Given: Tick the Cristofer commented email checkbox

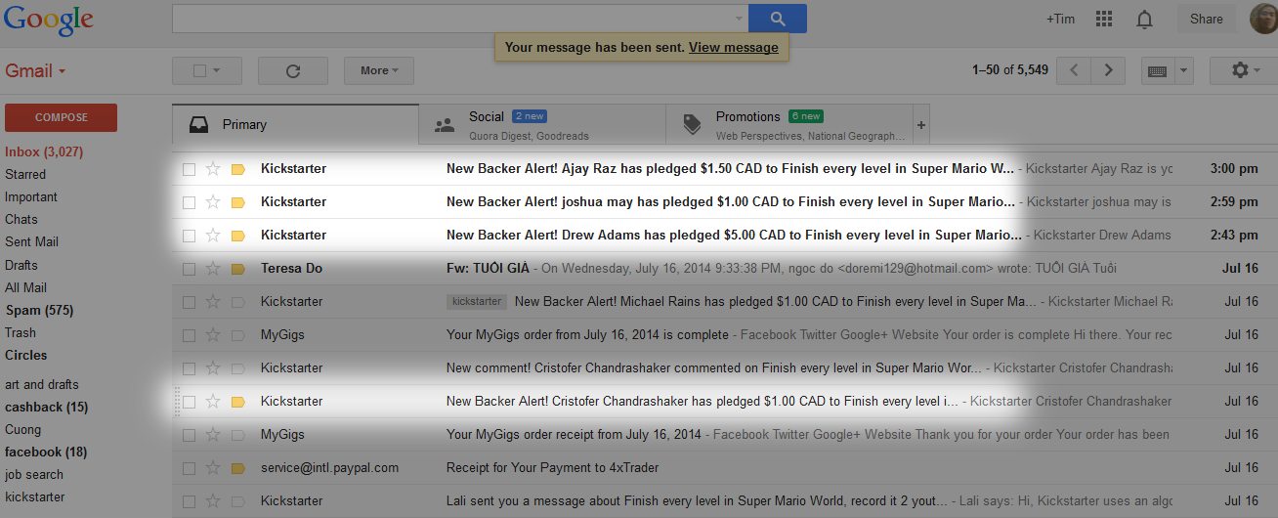Looking at the screenshot, I should 189,368.
